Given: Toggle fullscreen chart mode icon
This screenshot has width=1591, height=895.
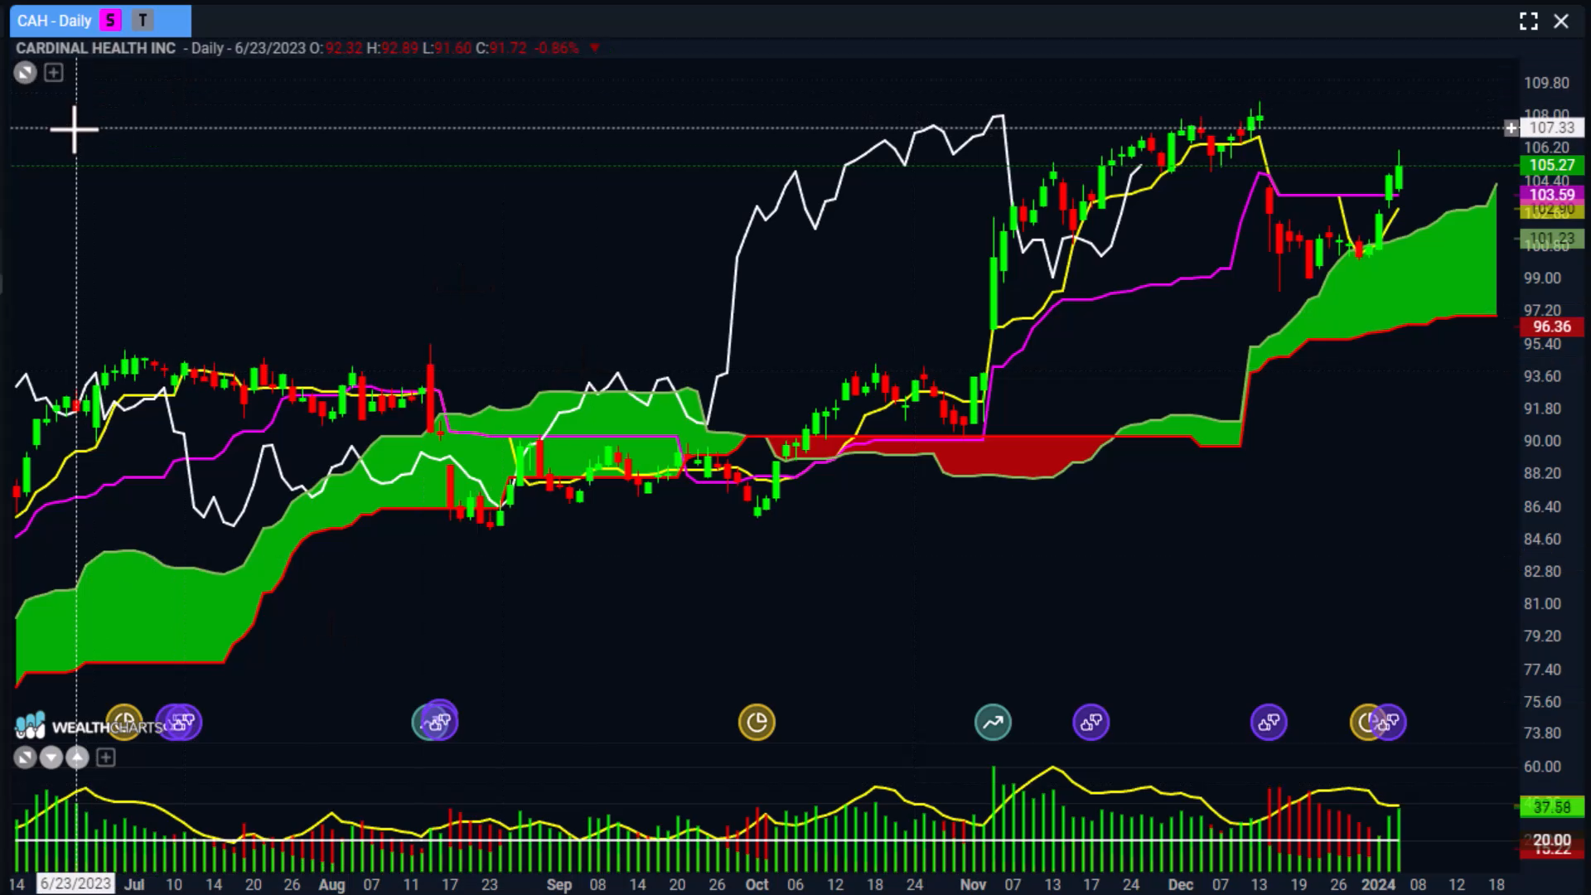Looking at the screenshot, I should coord(1529,22).
